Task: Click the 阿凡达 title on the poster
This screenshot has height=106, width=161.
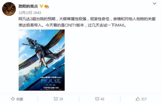Action: click(51, 81)
